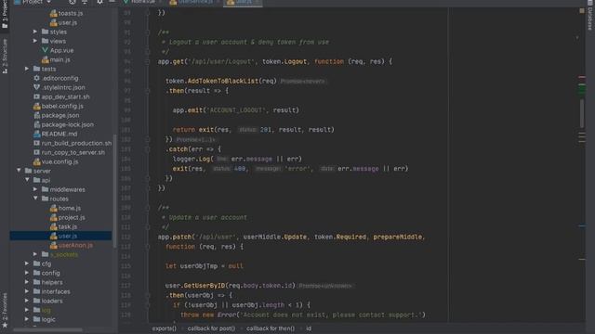Image resolution: width=595 pixels, height=334 pixels.
Task: Click the 'callback for then()' breadcrumb
Action: coord(271,328)
